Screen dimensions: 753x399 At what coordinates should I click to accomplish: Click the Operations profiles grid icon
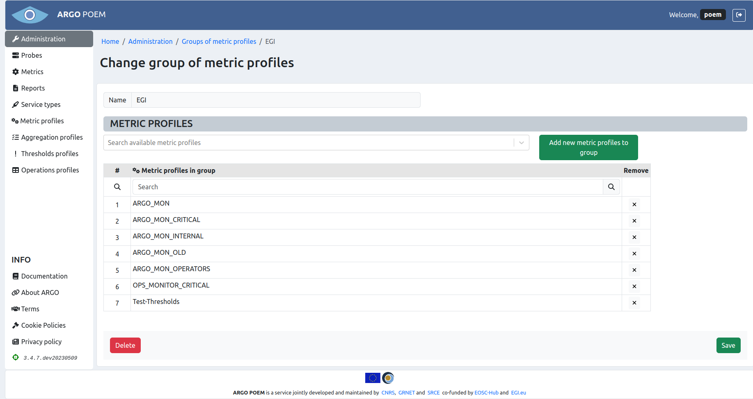click(x=15, y=170)
